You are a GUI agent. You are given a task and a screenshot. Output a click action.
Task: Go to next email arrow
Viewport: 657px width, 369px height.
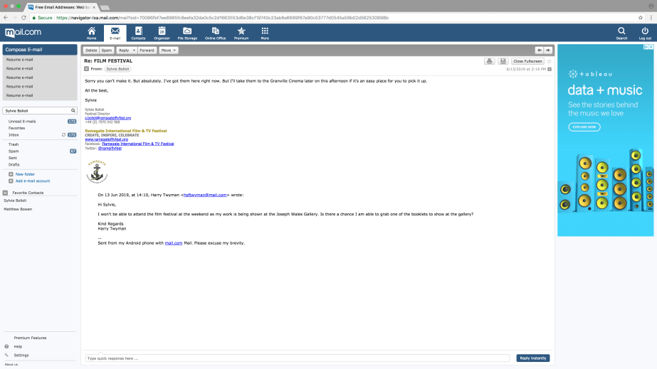click(548, 50)
